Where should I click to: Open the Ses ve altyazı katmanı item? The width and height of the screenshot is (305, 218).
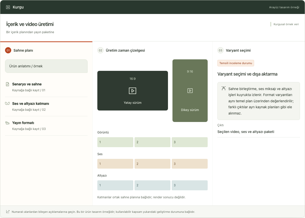pos(46,107)
